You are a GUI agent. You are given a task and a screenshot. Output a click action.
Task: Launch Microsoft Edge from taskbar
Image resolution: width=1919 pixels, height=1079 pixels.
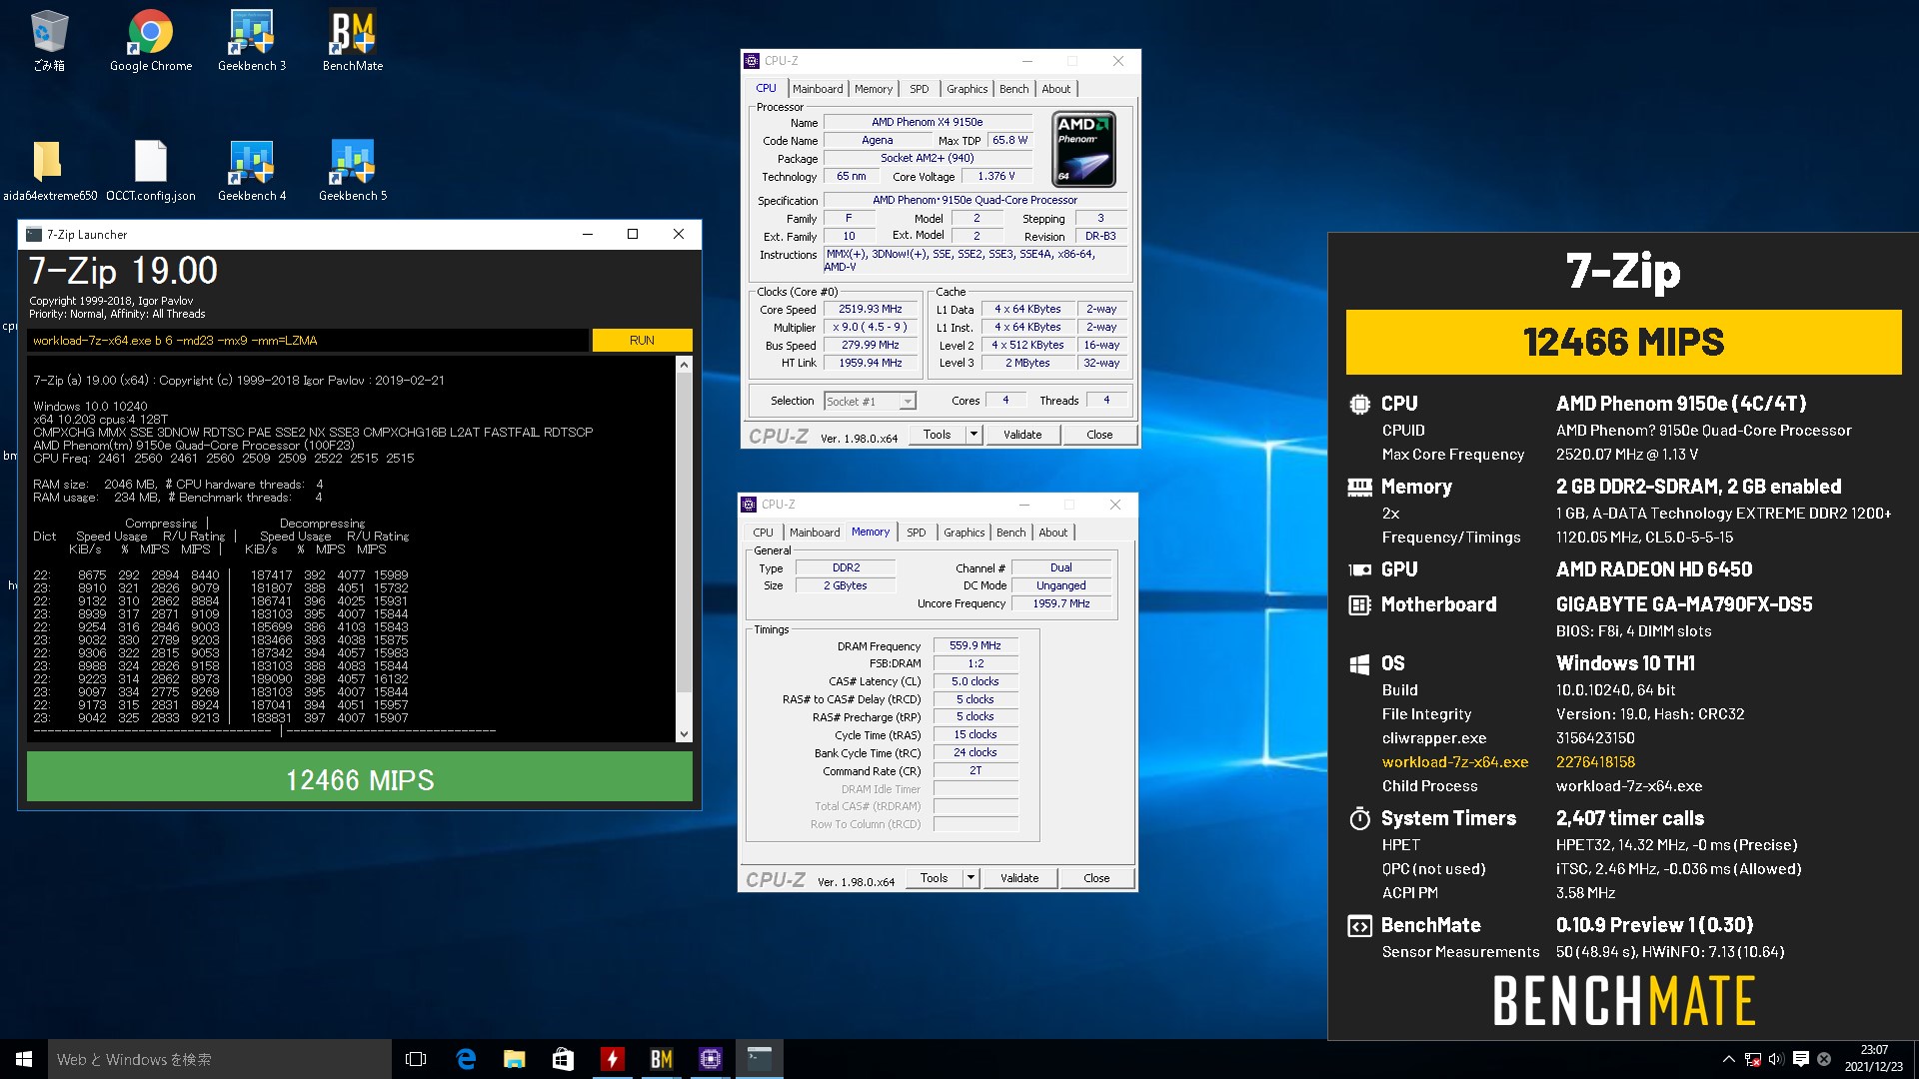click(x=466, y=1059)
